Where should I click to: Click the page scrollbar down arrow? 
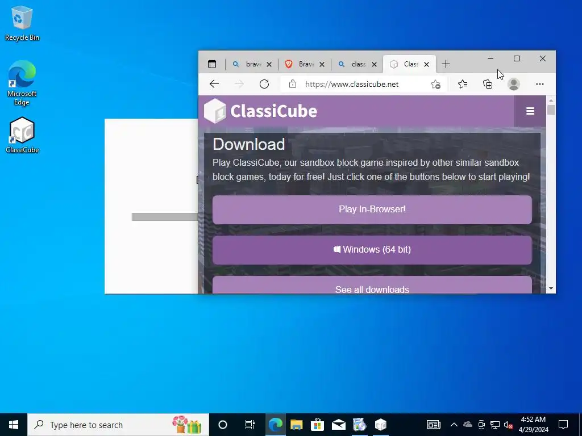click(x=551, y=288)
